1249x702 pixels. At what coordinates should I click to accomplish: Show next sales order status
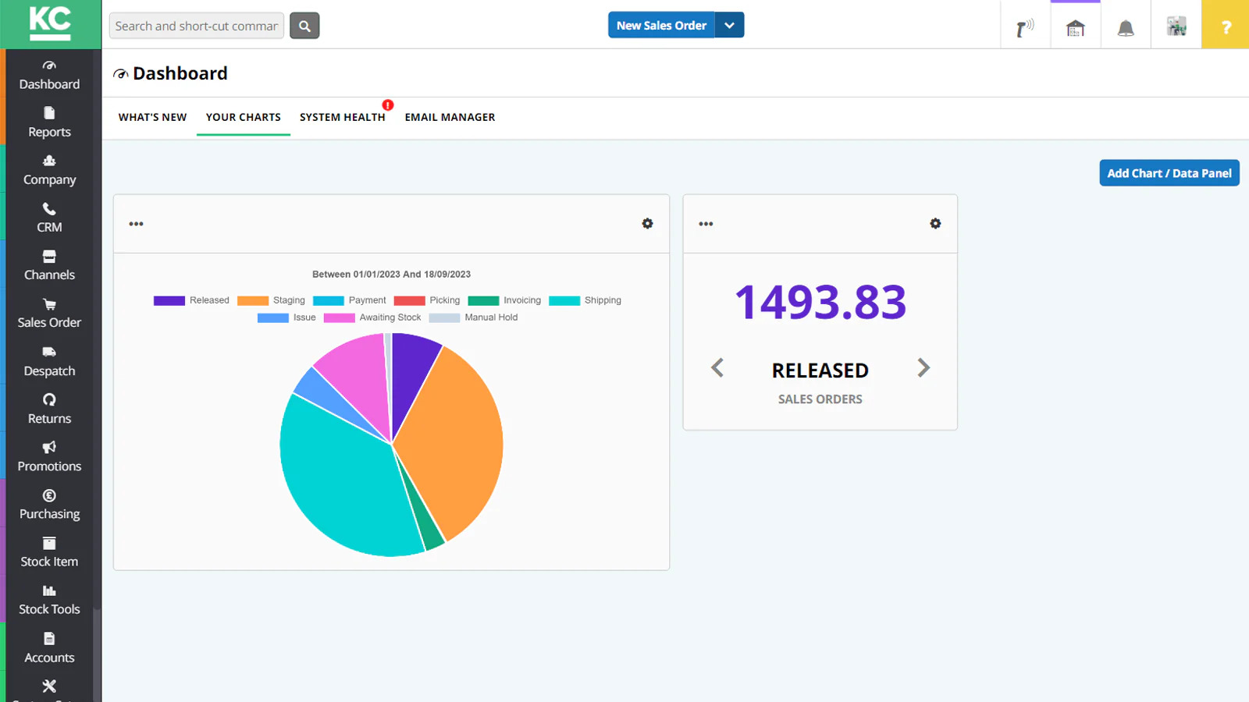click(923, 367)
